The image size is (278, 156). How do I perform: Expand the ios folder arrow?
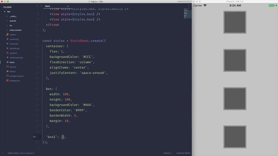point(7,26)
